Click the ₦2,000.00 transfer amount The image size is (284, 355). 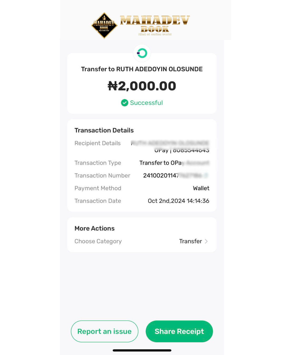pos(142,86)
